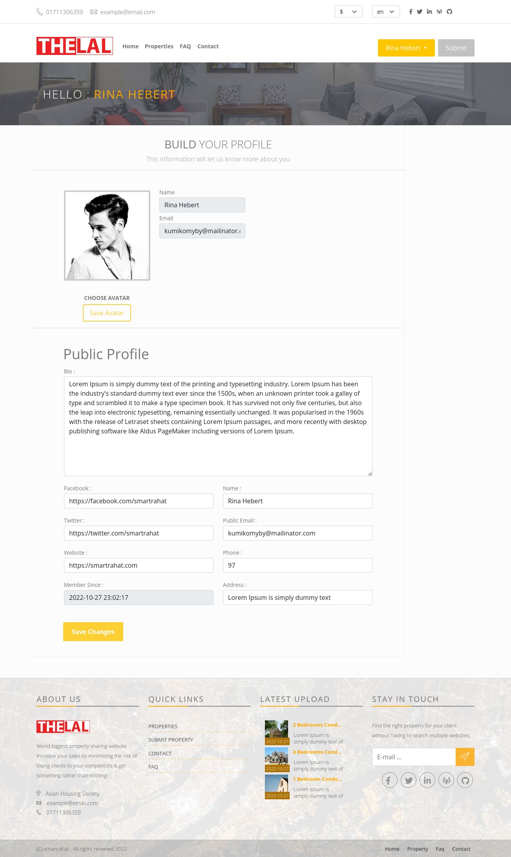Click the THELAL logo in the header
This screenshot has height=857, width=511.
pyautogui.click(x=75, y=46)
